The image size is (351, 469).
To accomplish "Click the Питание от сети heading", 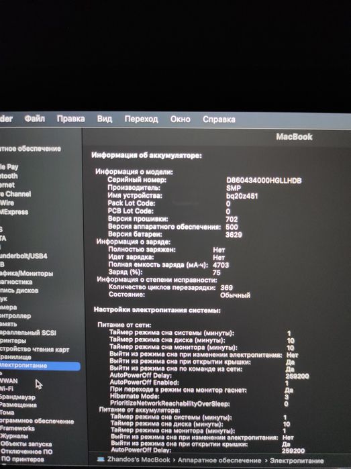I will 124,325.
